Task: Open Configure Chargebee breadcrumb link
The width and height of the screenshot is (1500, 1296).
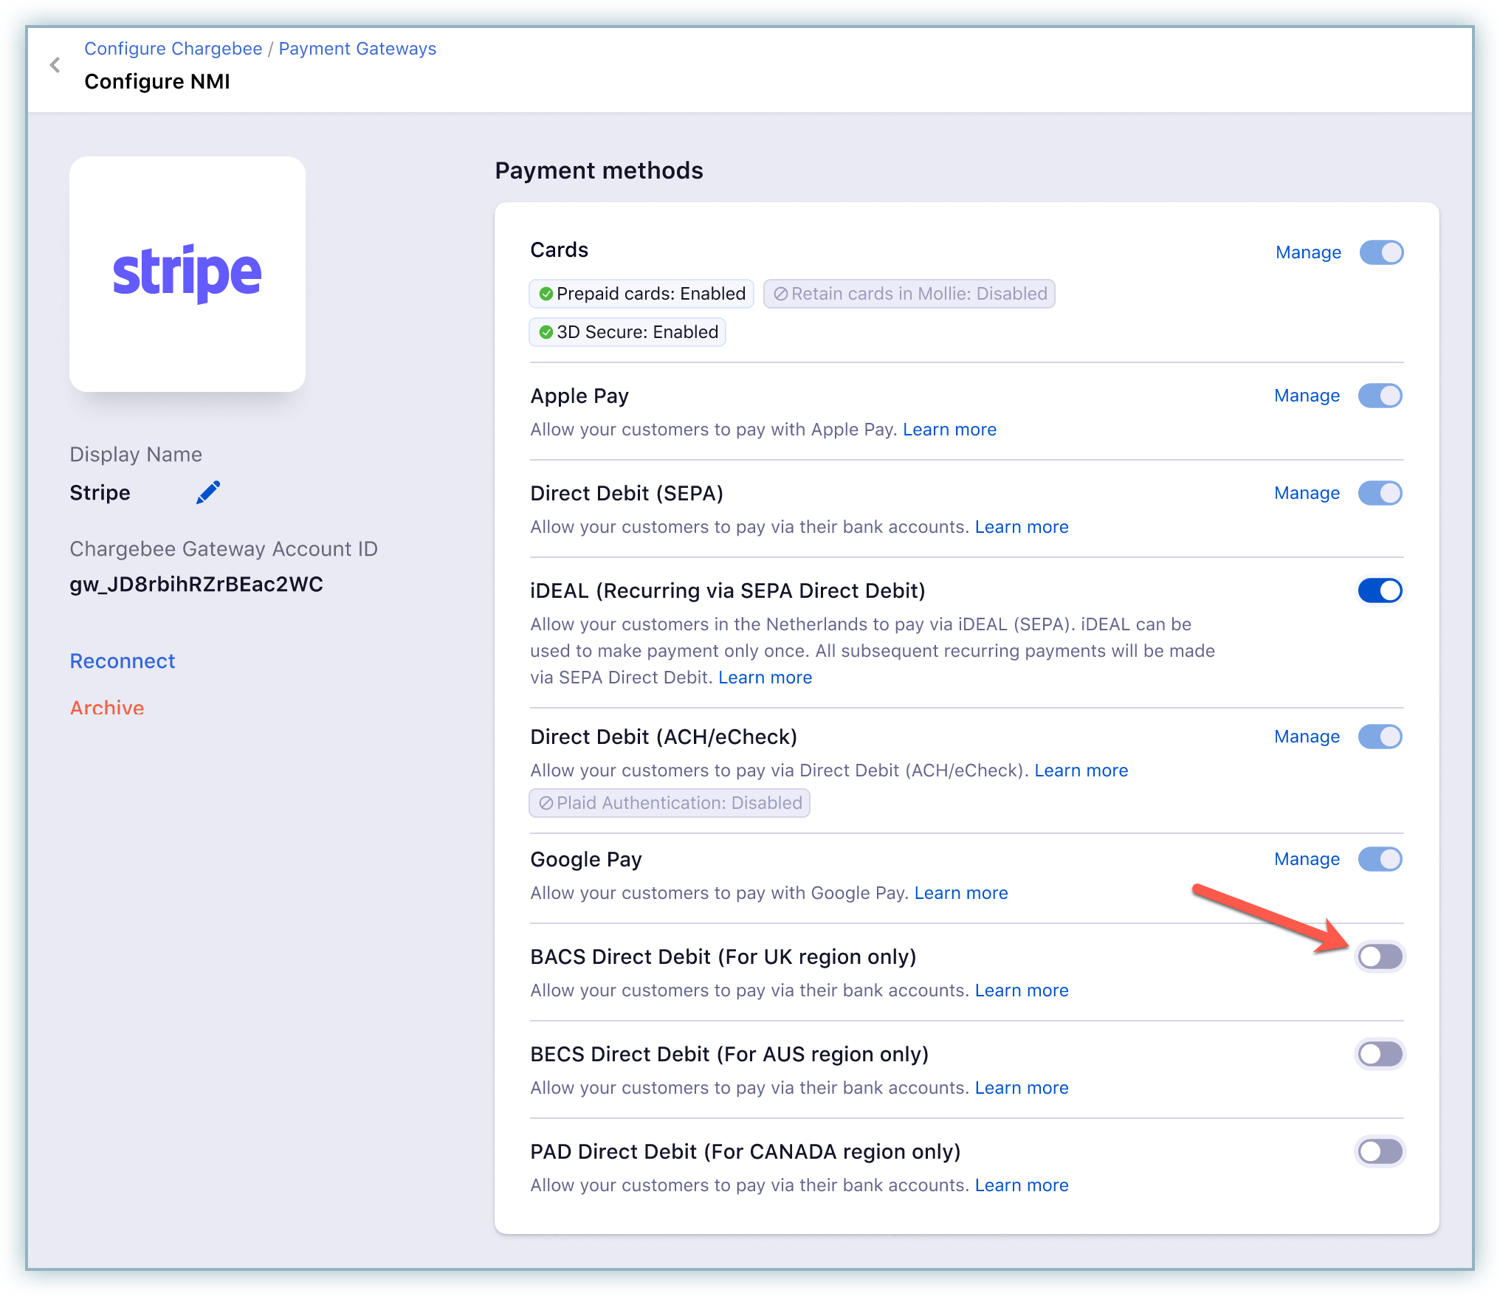Action: click(173, 49)
